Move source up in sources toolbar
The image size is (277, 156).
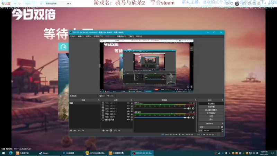[115, 131]
